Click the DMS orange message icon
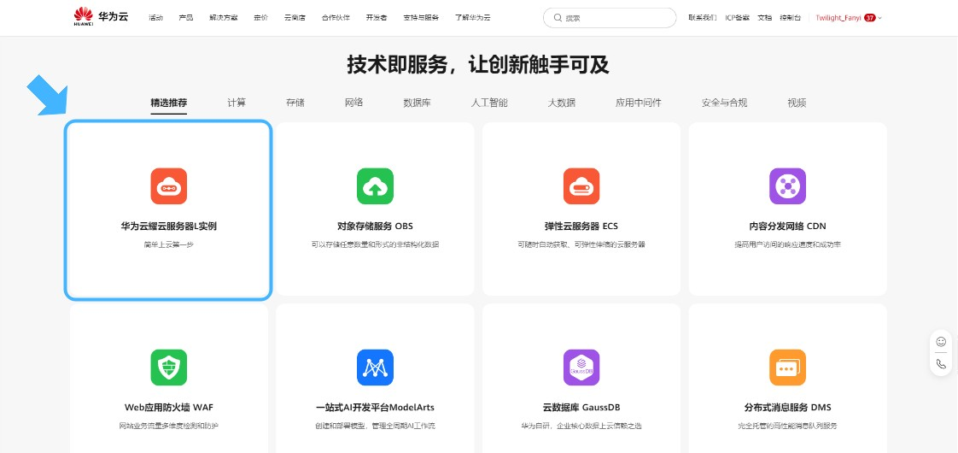 (x=787, y=368)
